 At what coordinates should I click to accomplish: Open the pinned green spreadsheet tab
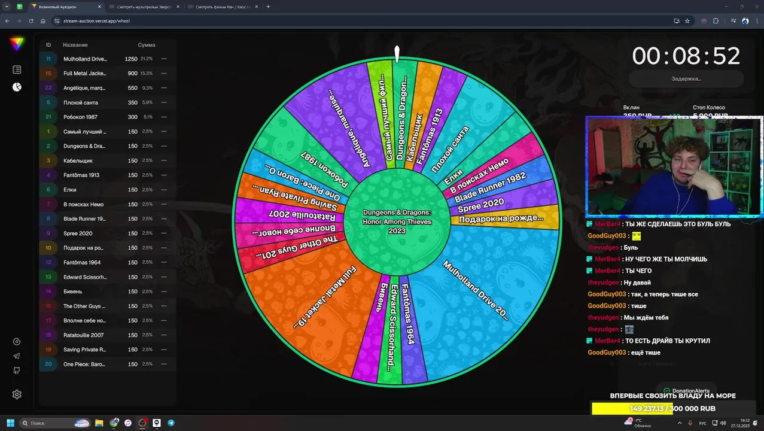pos(20,7)
